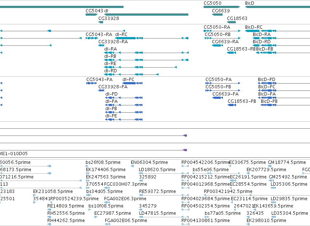Click the CG5043-PA protein label

[99, 80]
